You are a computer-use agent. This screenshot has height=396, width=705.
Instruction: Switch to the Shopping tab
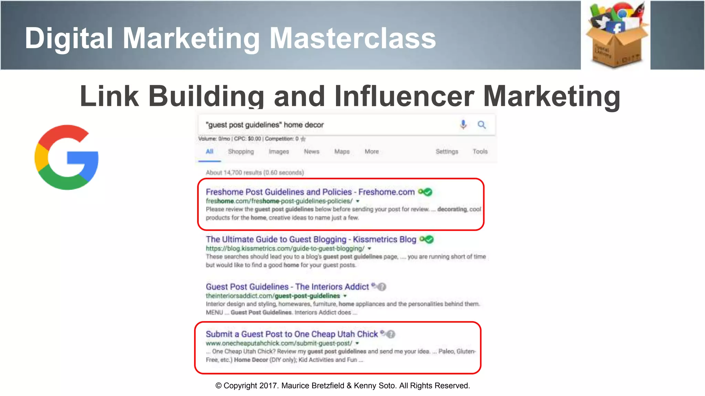[x=241, y=152]
